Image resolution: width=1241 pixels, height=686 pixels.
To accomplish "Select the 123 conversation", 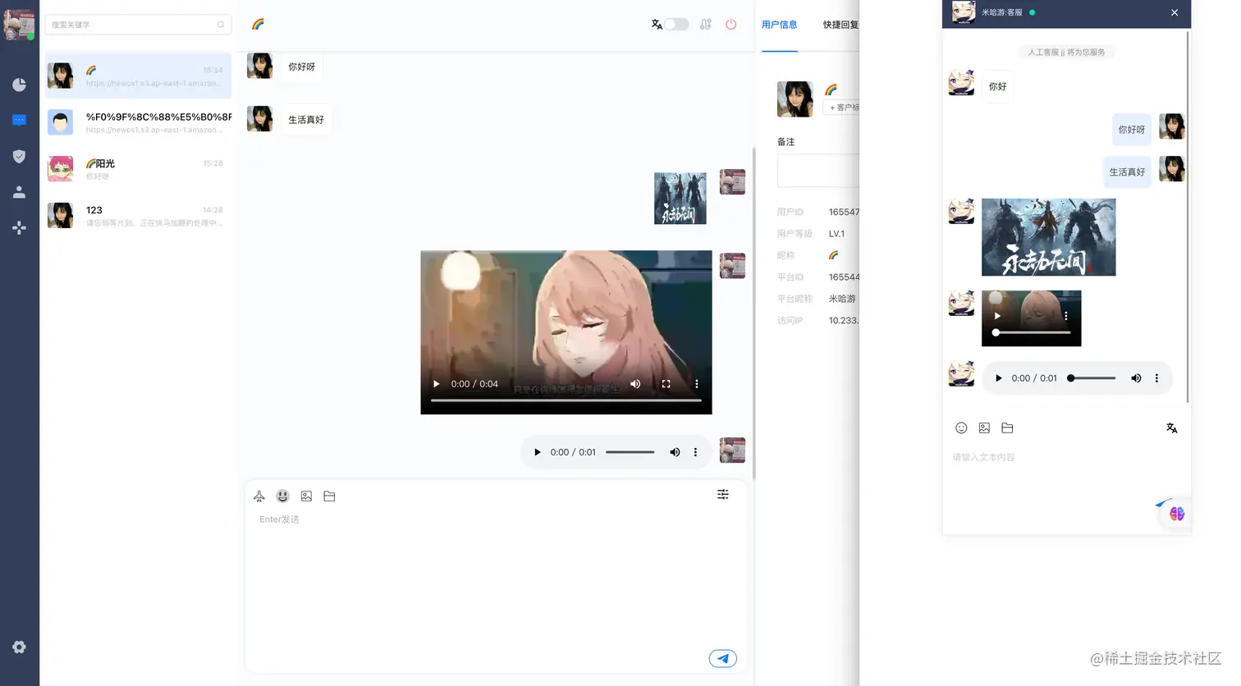I will 138,216.
